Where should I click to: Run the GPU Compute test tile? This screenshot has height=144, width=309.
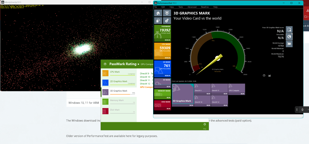[243, 94]
